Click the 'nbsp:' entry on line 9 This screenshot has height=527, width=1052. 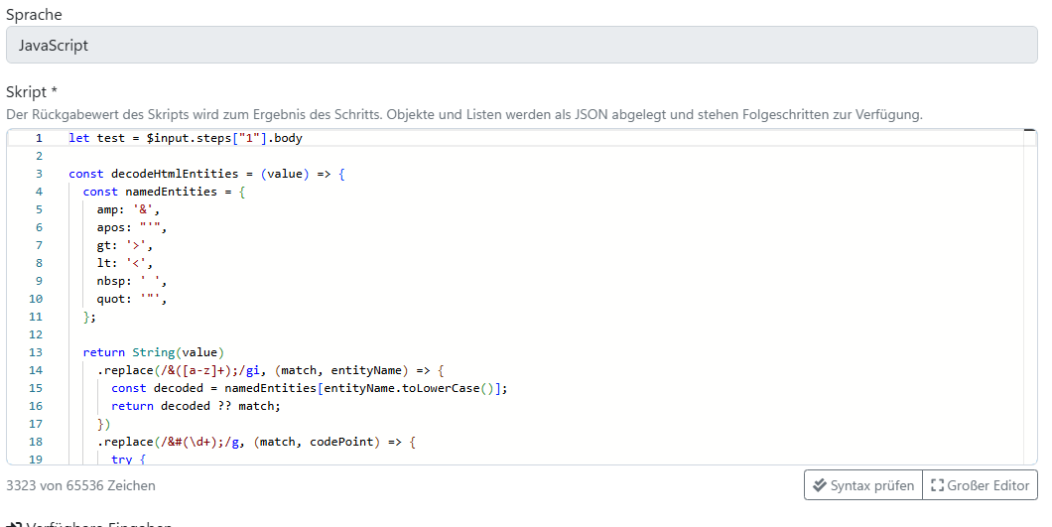(131, 281)
